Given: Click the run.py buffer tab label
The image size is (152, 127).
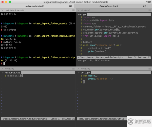Looking at the screenshot, I should pyautogui.click(x=82, y=14).
